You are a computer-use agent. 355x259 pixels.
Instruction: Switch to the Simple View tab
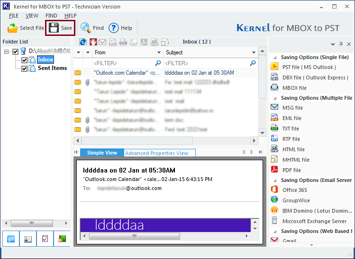click(x=102, y=153)
